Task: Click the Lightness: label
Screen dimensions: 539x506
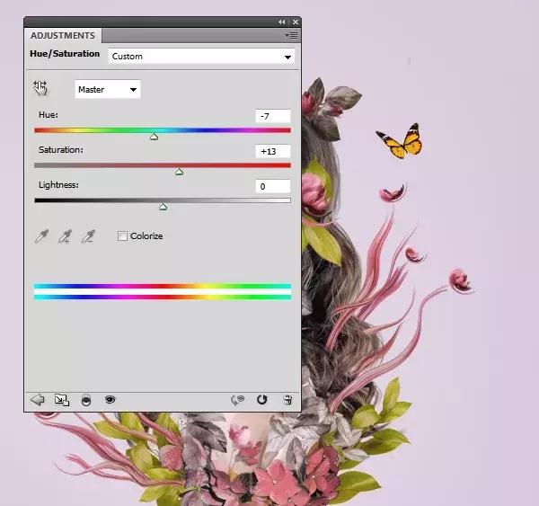Action: coord(58,185)
